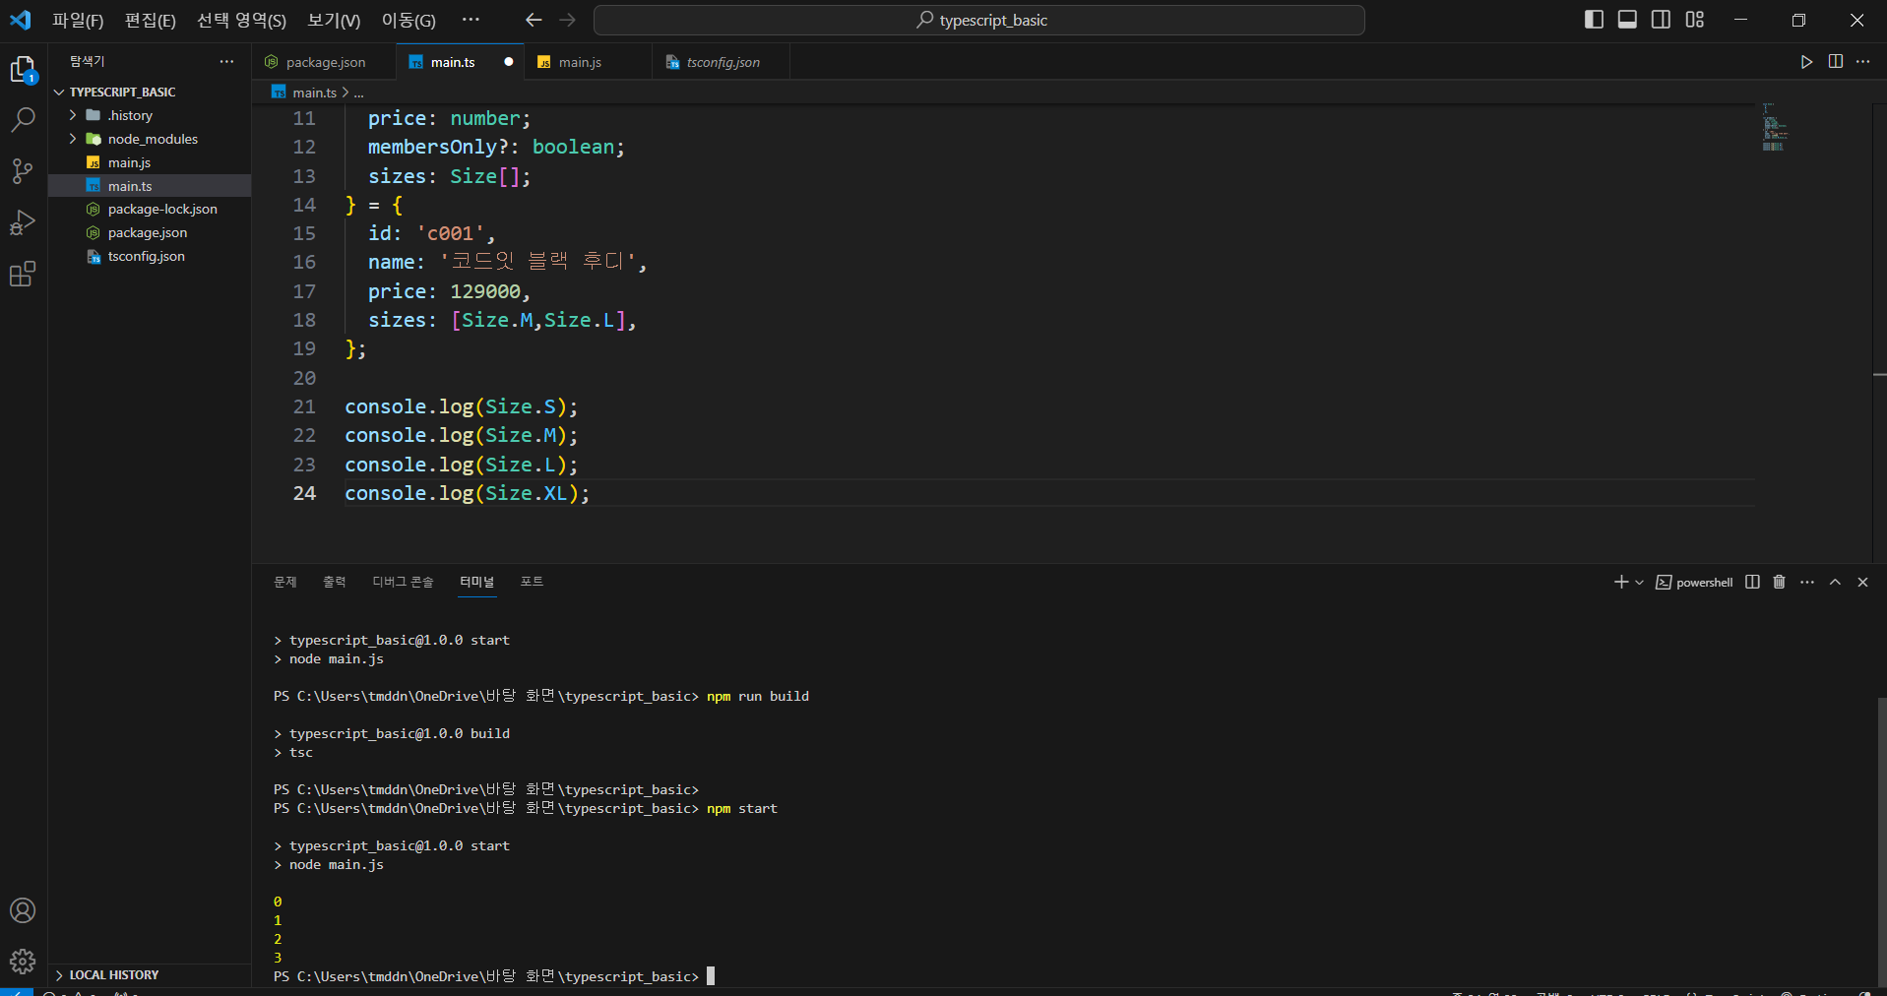
Task: Open terminal panel more actions ellipsis
Action: [x=1807, y=582]
